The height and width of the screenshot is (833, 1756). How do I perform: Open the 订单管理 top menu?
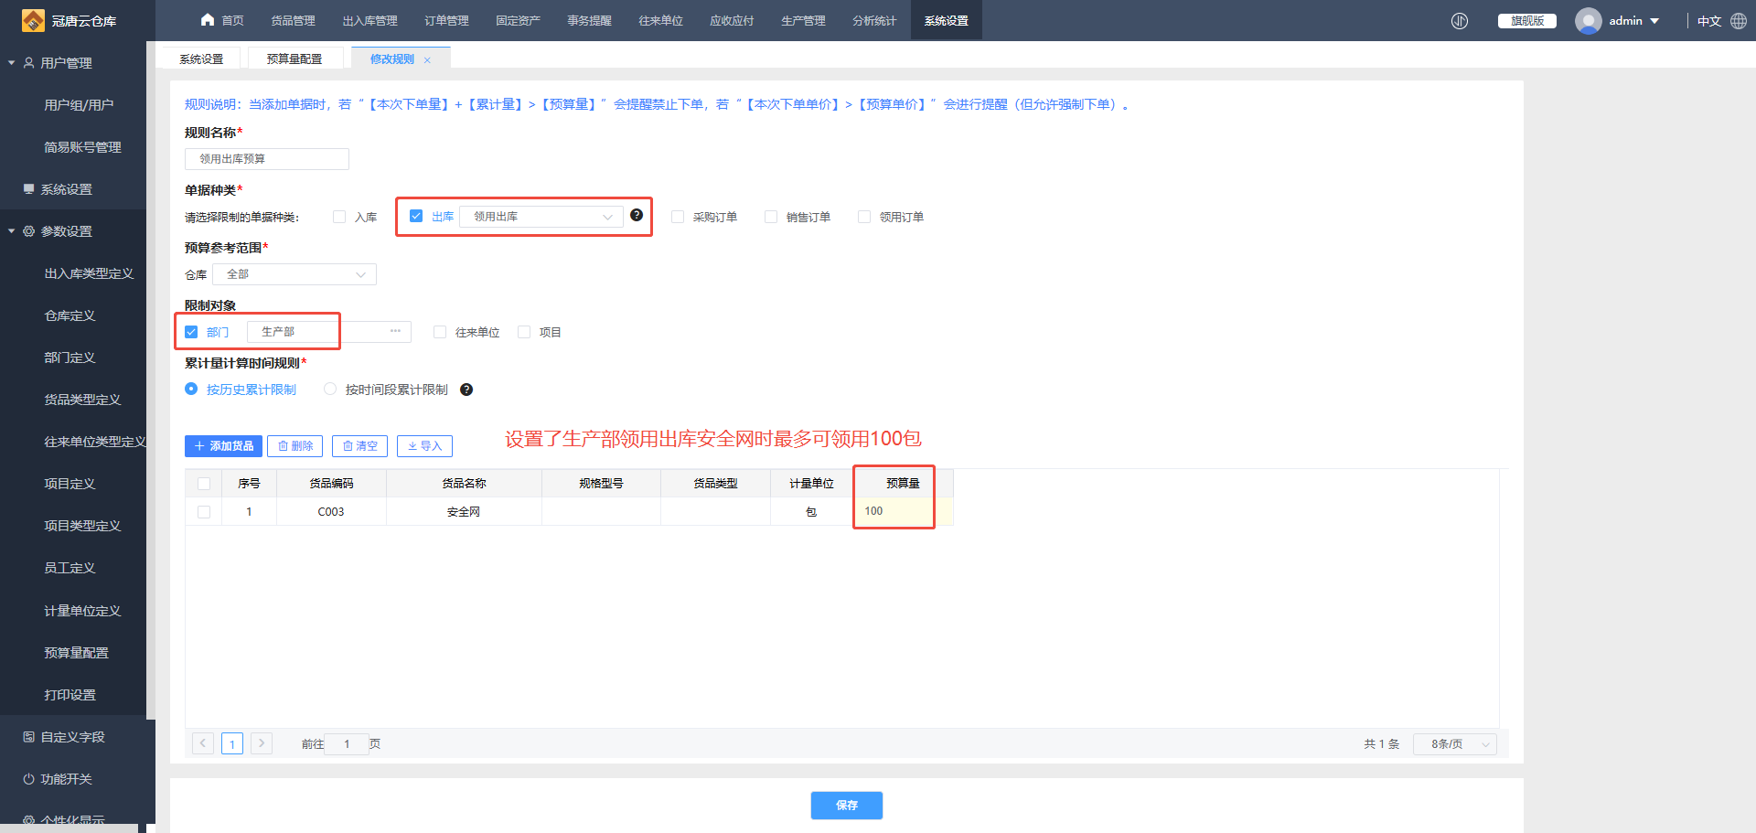click(446, 21)
